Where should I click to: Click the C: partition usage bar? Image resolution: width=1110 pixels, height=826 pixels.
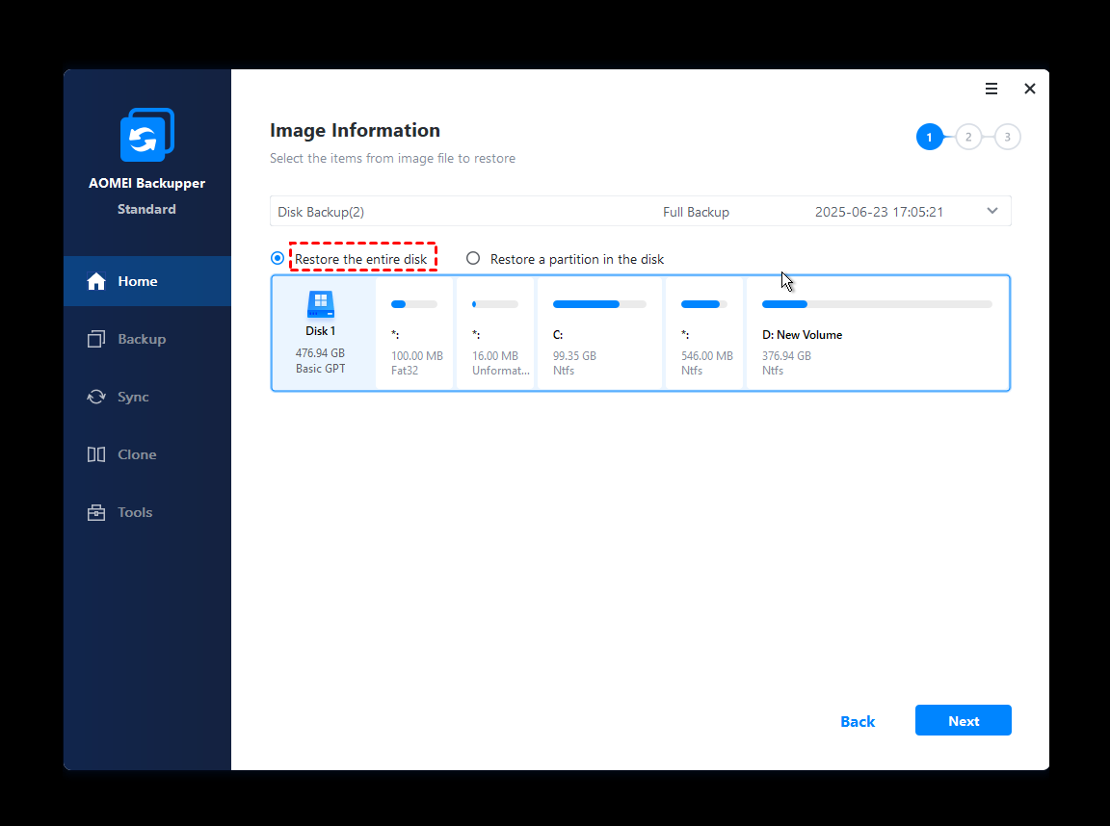coord(599,304)
